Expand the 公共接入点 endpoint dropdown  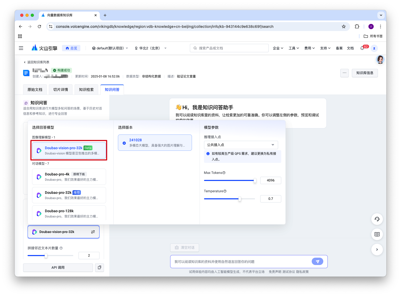pyautogui.click(x=241, y=145)
